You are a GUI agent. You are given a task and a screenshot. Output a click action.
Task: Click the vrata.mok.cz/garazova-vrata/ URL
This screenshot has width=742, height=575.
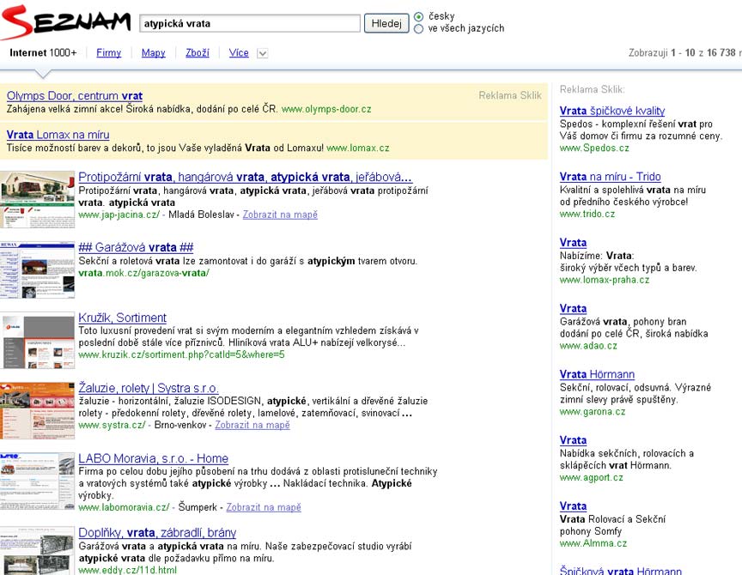pyautogui.click(x=144, y=273)
